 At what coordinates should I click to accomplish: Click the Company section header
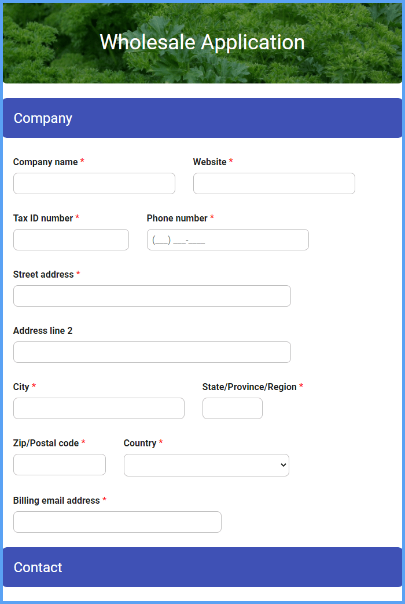tap(203, 118)
